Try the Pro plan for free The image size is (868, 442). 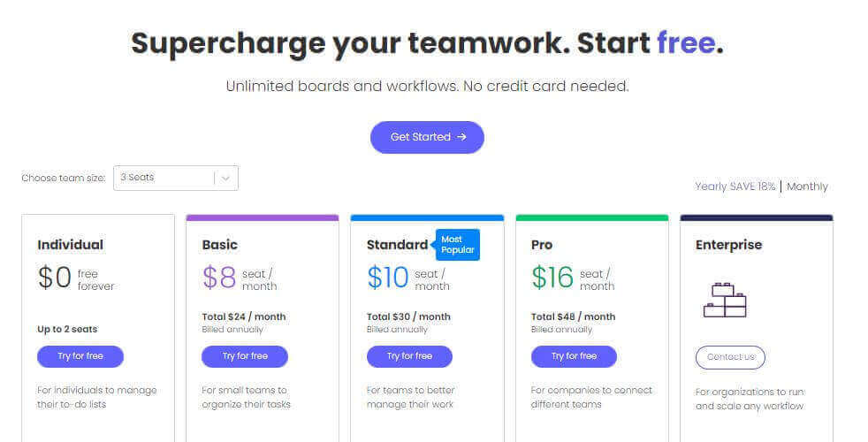click(x=574, y=356)
